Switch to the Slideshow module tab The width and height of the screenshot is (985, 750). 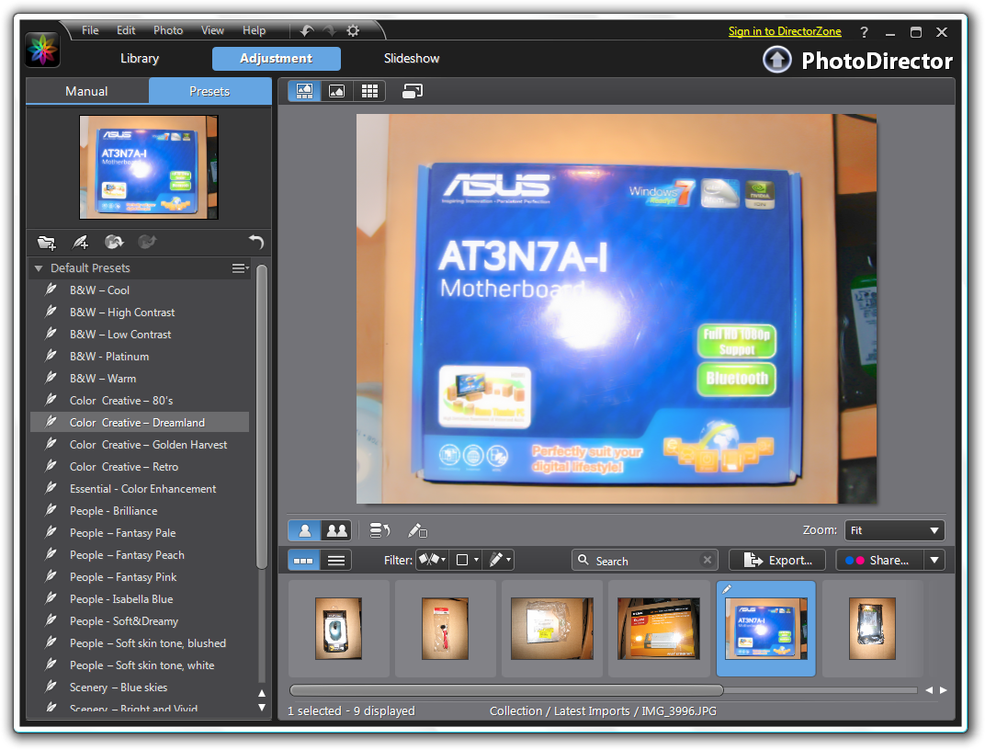412,59
